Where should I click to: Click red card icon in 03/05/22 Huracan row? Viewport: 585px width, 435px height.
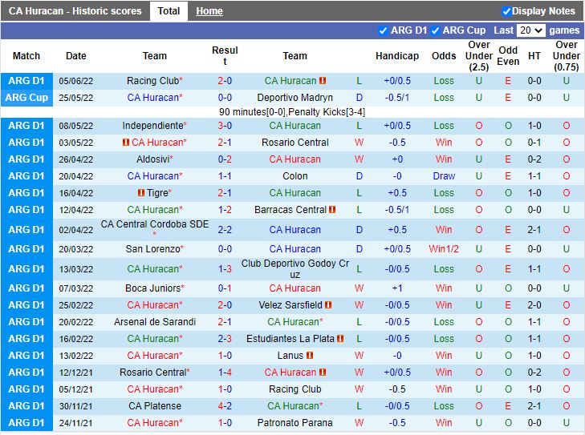tap(126, 143)
